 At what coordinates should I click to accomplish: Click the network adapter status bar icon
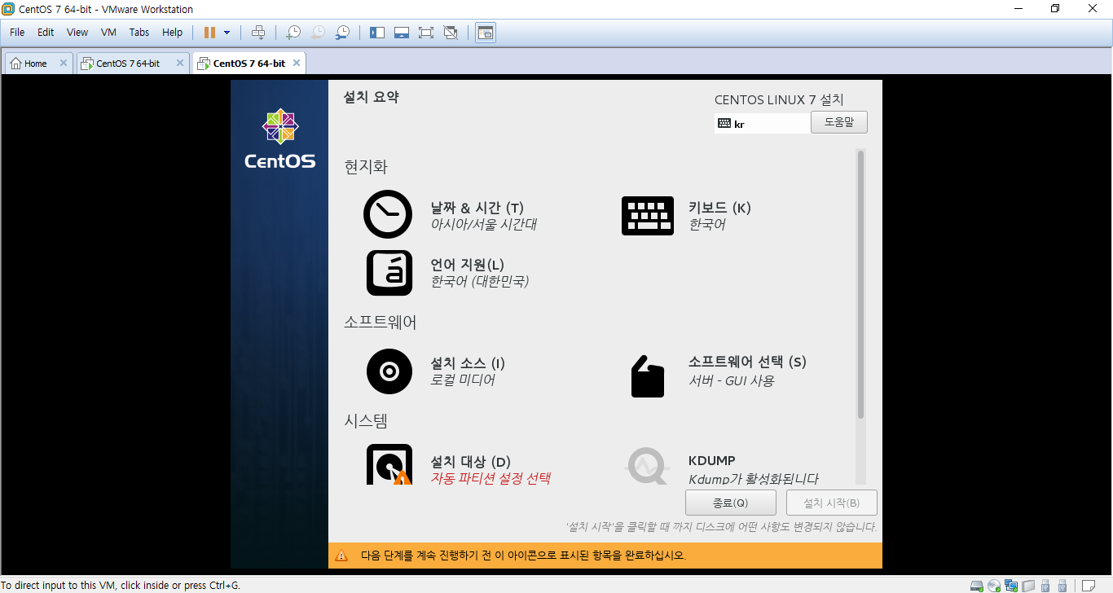pyautogui.click(x=1011, y=585)
